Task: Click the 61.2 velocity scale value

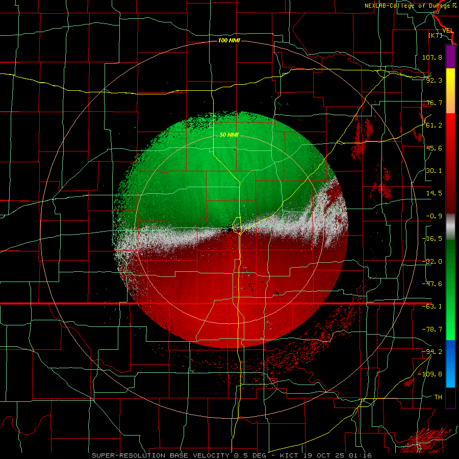Action: click(434, 125)
